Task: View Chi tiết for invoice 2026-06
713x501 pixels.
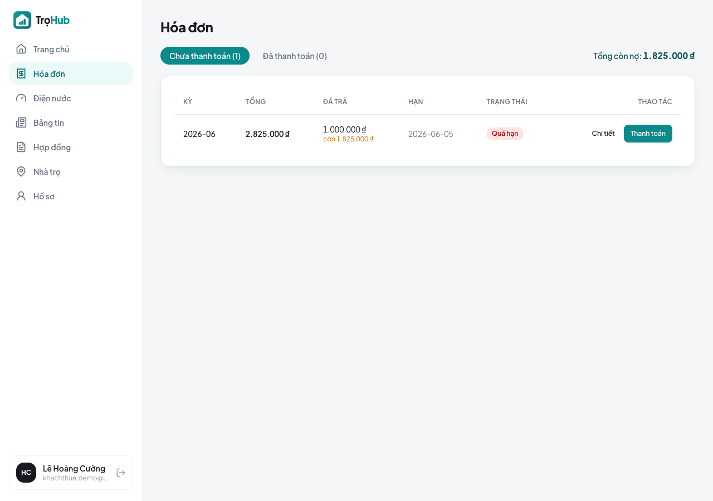Action: tap(603, 134)
